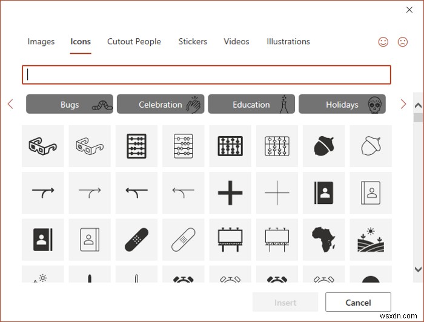Select the solid 3D glasses icon
The image size is (424, 322).
tap(43, 146)
